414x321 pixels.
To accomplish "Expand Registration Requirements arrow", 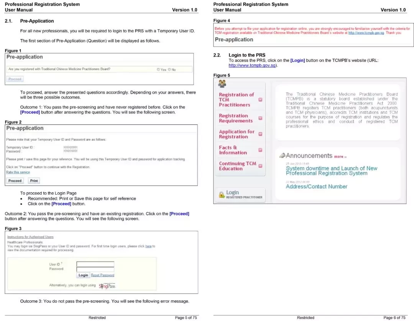I will 260,118.
